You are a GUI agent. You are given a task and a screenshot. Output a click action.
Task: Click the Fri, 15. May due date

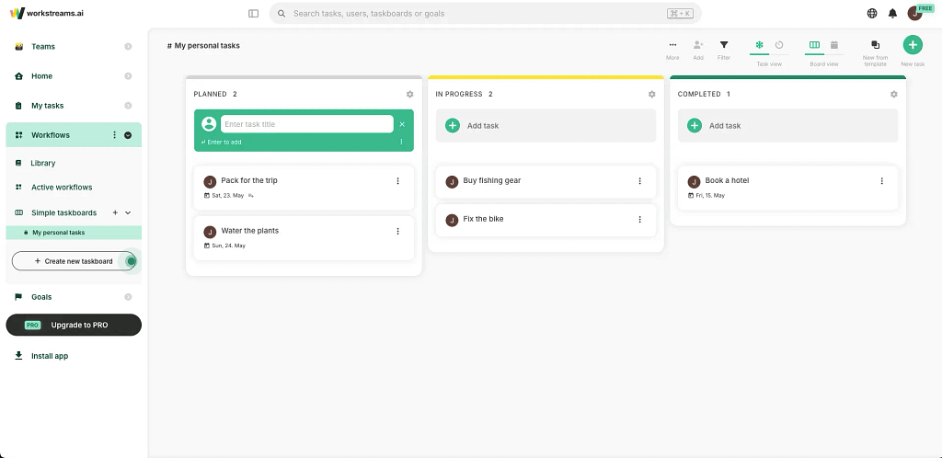click(706, 196)
